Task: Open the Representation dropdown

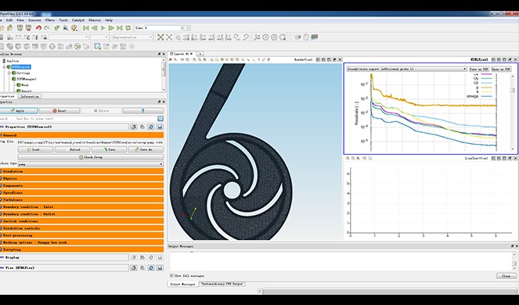Action: tap(132, 38)
